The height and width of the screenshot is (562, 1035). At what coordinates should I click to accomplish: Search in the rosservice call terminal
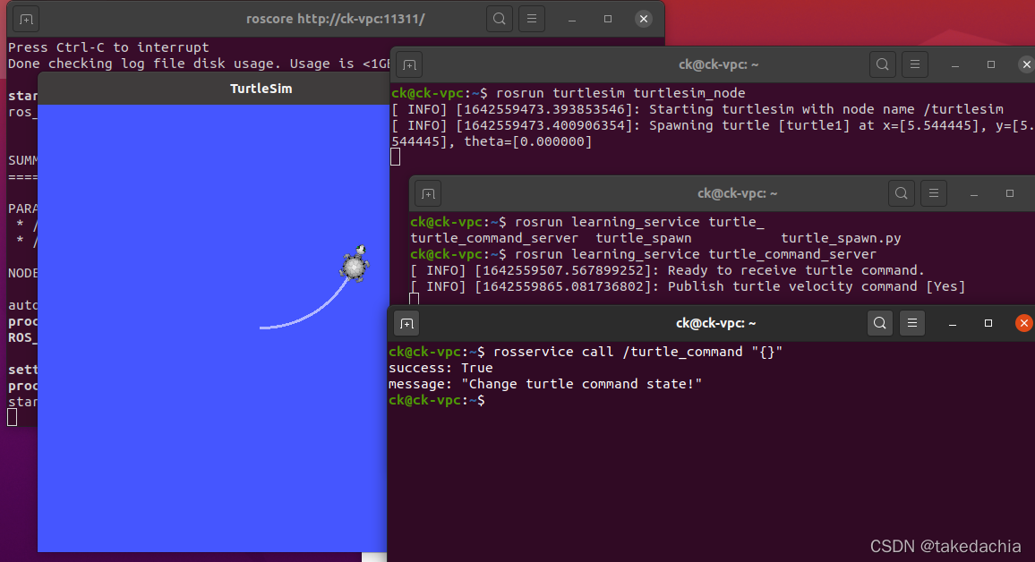[880, 323]
